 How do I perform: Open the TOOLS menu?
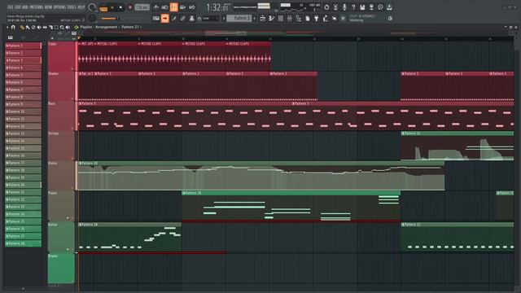tap(71, 7)
